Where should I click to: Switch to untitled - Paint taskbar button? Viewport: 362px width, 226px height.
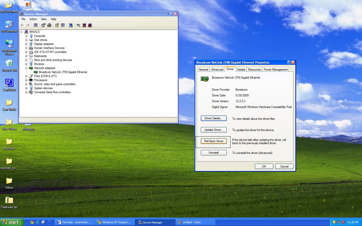195,222
